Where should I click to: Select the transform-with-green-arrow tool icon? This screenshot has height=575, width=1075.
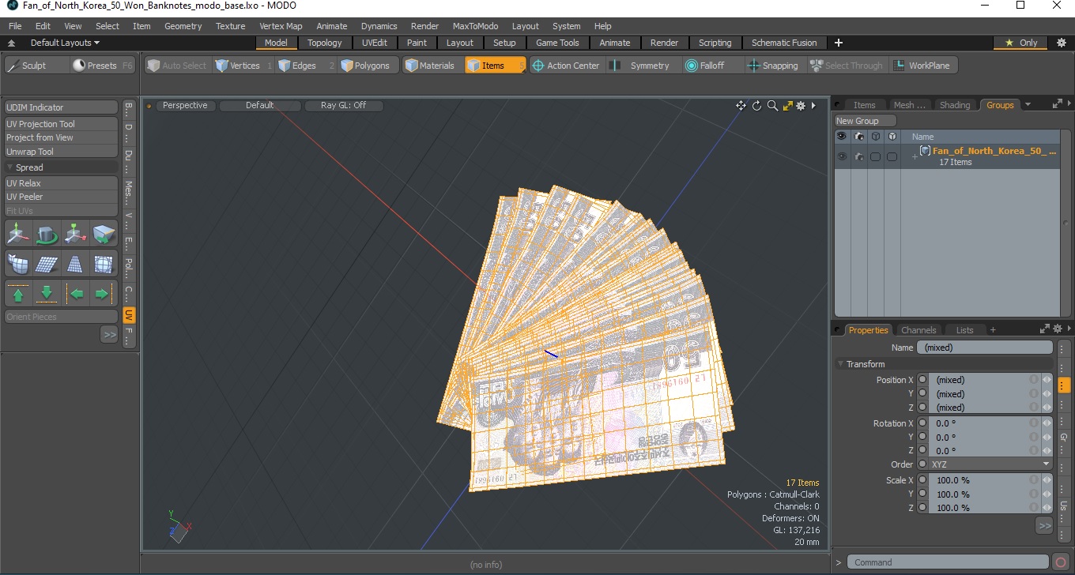(75, 235)
